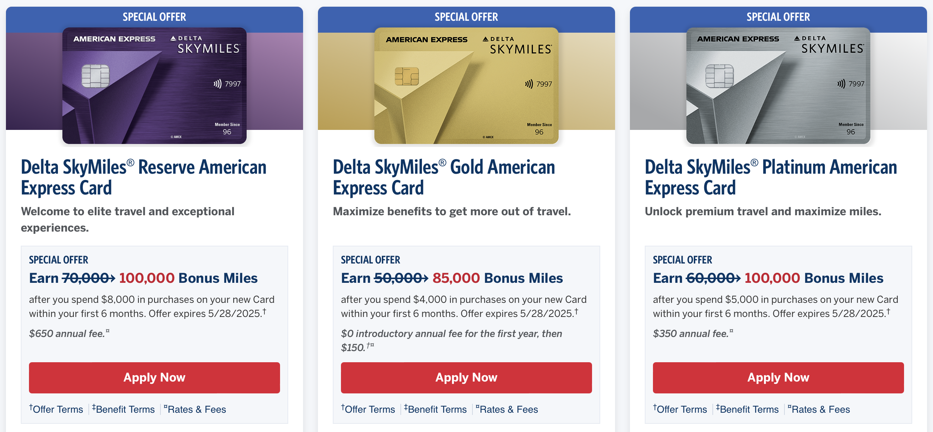The width and height of the screenshot is (933, 432).
Task: Open Offer Terms under the Gold card
Action: coord(368,409)
